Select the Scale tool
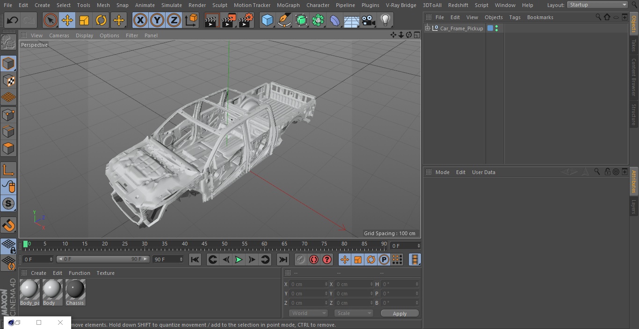Image resolution: width=639 pixels, height=329 pixels. (x=84, y=21)
